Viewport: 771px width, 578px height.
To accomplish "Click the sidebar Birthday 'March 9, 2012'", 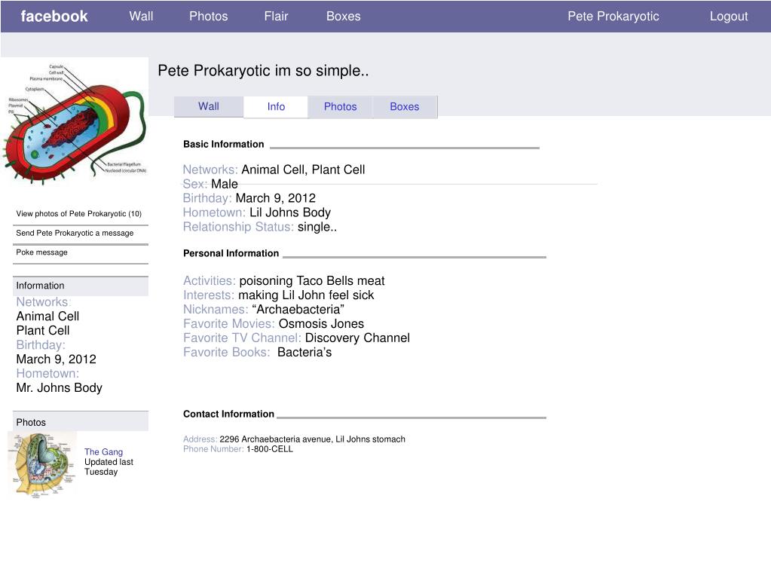I will (56, 359).
